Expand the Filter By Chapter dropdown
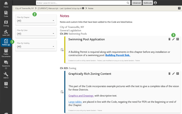Viewport: 182px width, 114px height. (x=36, y=21)
